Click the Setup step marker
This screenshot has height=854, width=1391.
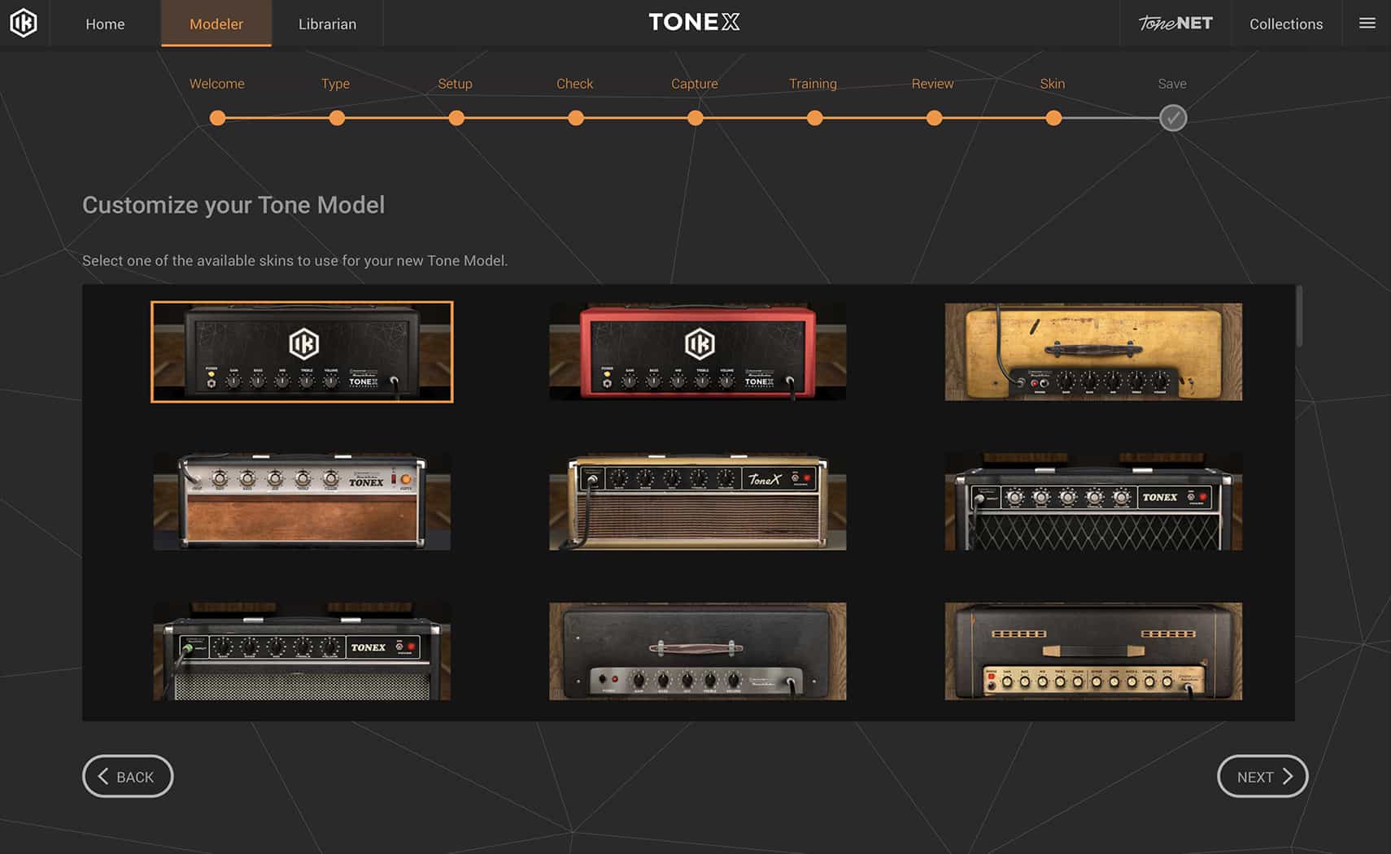456,118
